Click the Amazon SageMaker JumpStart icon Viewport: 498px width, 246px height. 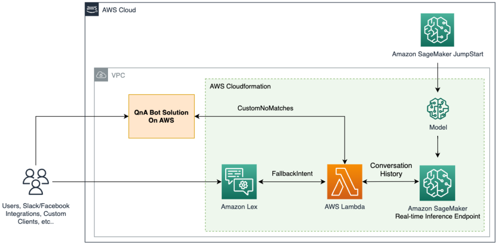coord(437,31)
